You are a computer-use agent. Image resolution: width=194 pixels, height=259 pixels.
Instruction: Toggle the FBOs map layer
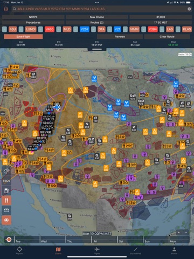[6, 181]
